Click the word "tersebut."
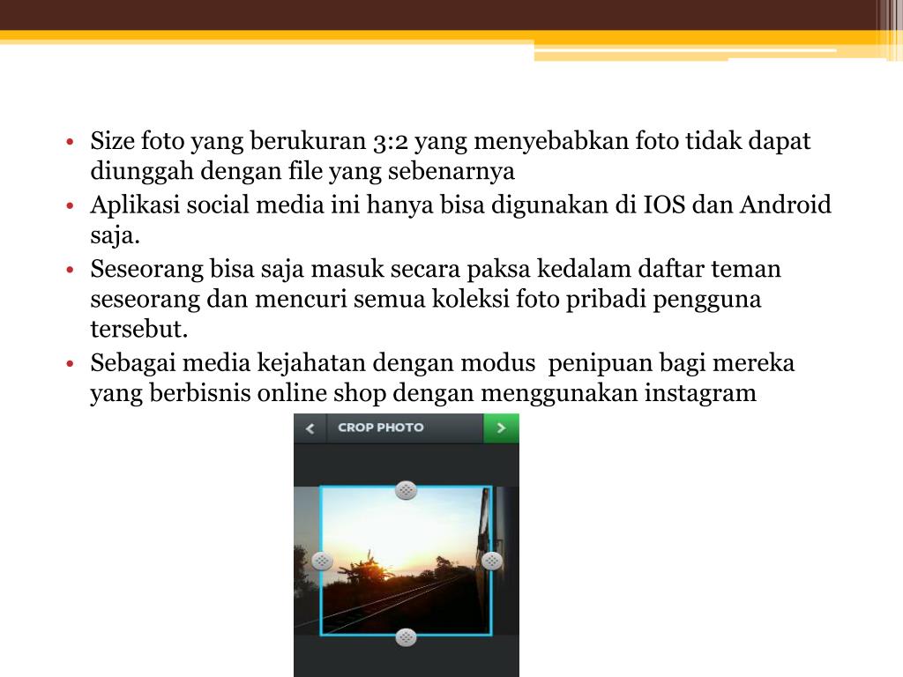The height and width of the screenshot is (677, 903). click(139, 330)
